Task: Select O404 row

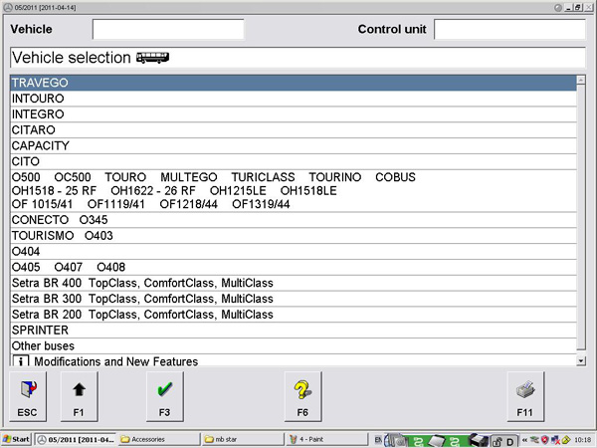Action: [x=294, y=252]
